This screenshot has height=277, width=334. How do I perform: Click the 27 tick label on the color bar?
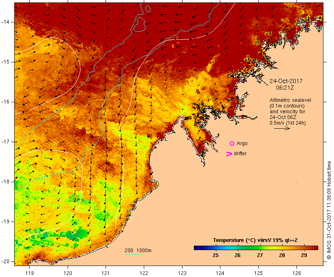pos(260,255)
